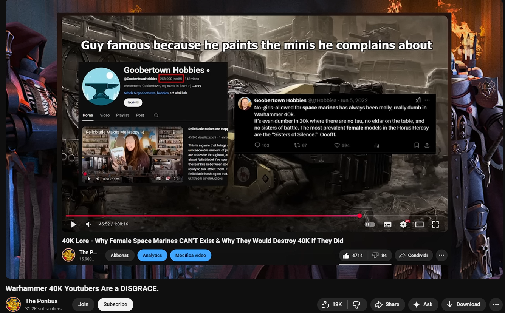
Task: Click the 'Modifica video' button
Action: click(x=191, y=256)
